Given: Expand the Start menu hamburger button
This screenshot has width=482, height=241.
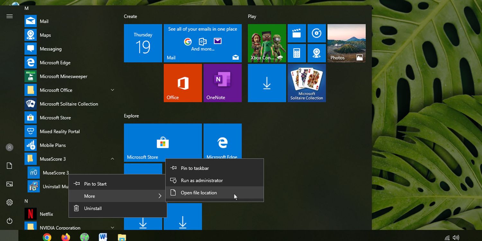Looking at the screenshot, I should coord(10,16).
